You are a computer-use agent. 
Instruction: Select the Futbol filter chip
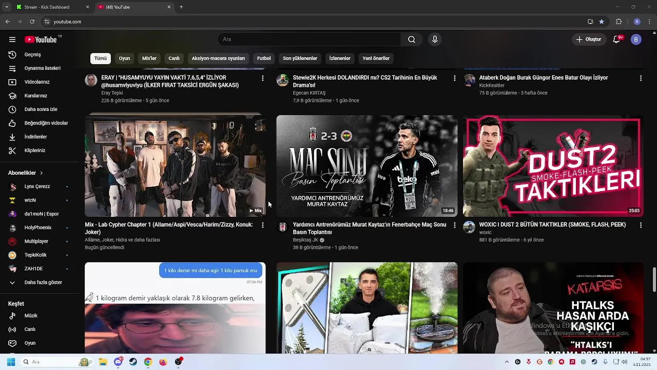click(x=264, y=59)
